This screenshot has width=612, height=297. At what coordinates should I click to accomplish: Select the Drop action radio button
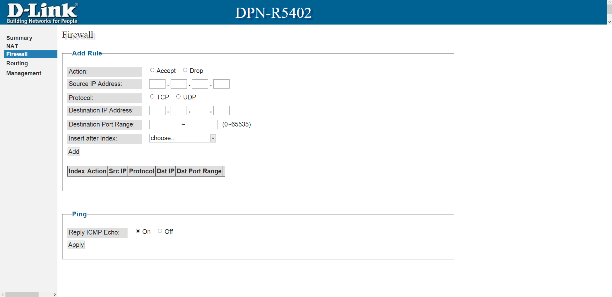pos(185,70)
